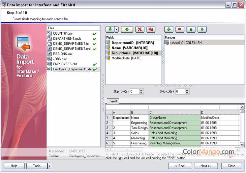Image resolution: width=246 pixels, height=173 pixels.
Task: Click the Skip col(s) input field
Action: 180,91
